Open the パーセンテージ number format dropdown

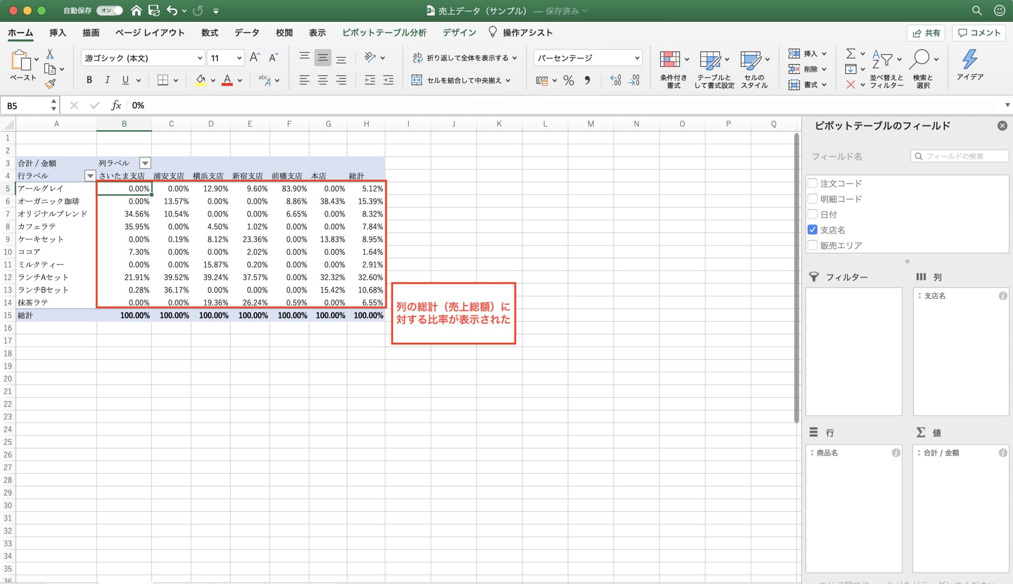[637, 58]
